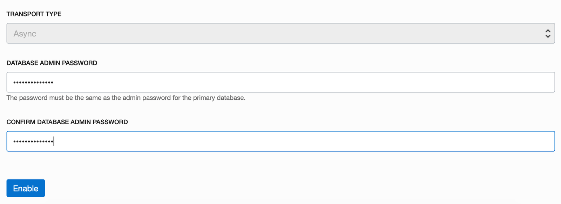561x204 pixels.
Task: Click the downward chevron of the Transport Type selector
Action: click(x=548, y=36)
